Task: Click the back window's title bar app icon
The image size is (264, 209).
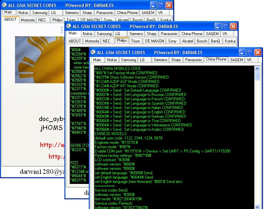Action: point(4,5)
